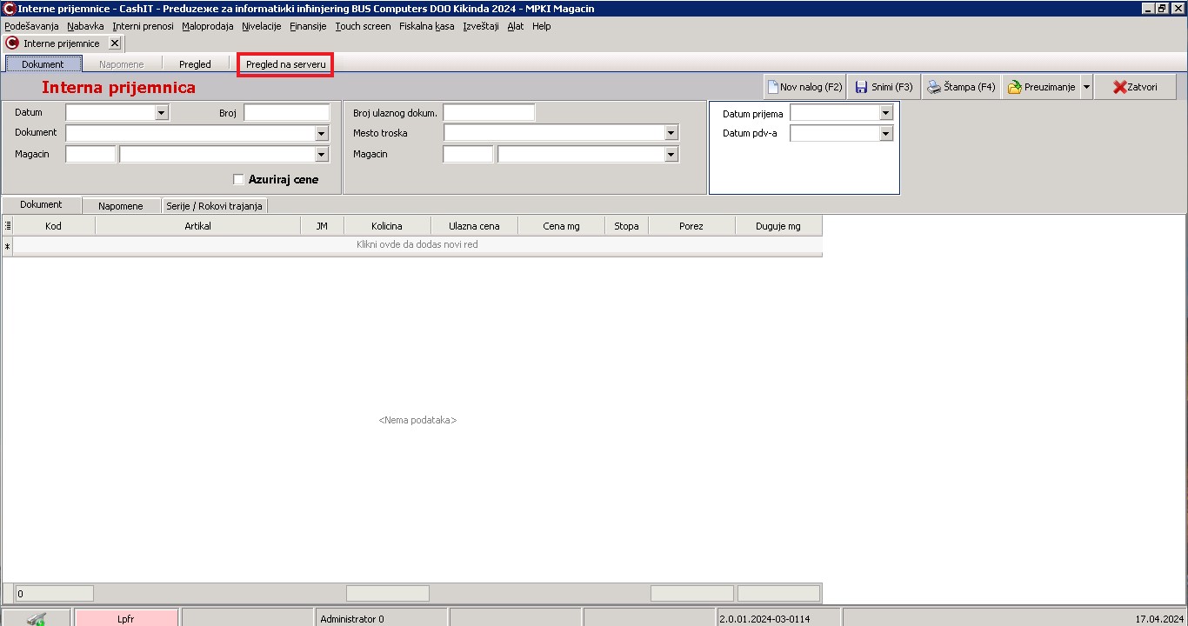Image resolution: width=1188 pixels, height=626 pixels.
Task: Open the Interni prenosi menu
Action: point(143,26)
